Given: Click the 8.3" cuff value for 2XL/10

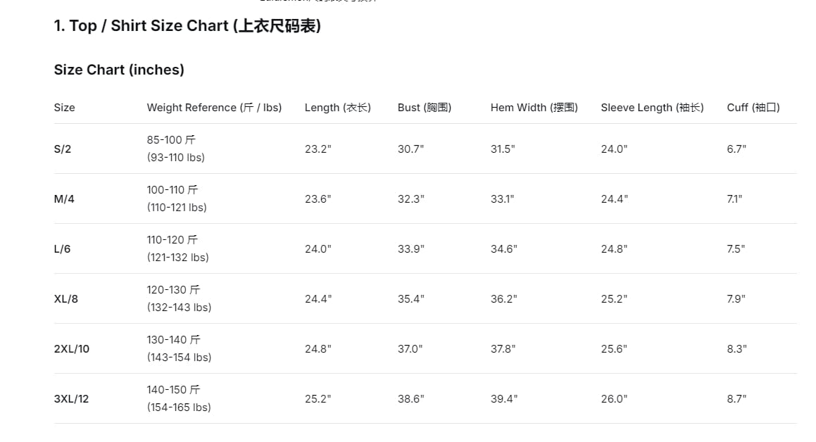Looking at the screenshot, I should pos(737,349).
